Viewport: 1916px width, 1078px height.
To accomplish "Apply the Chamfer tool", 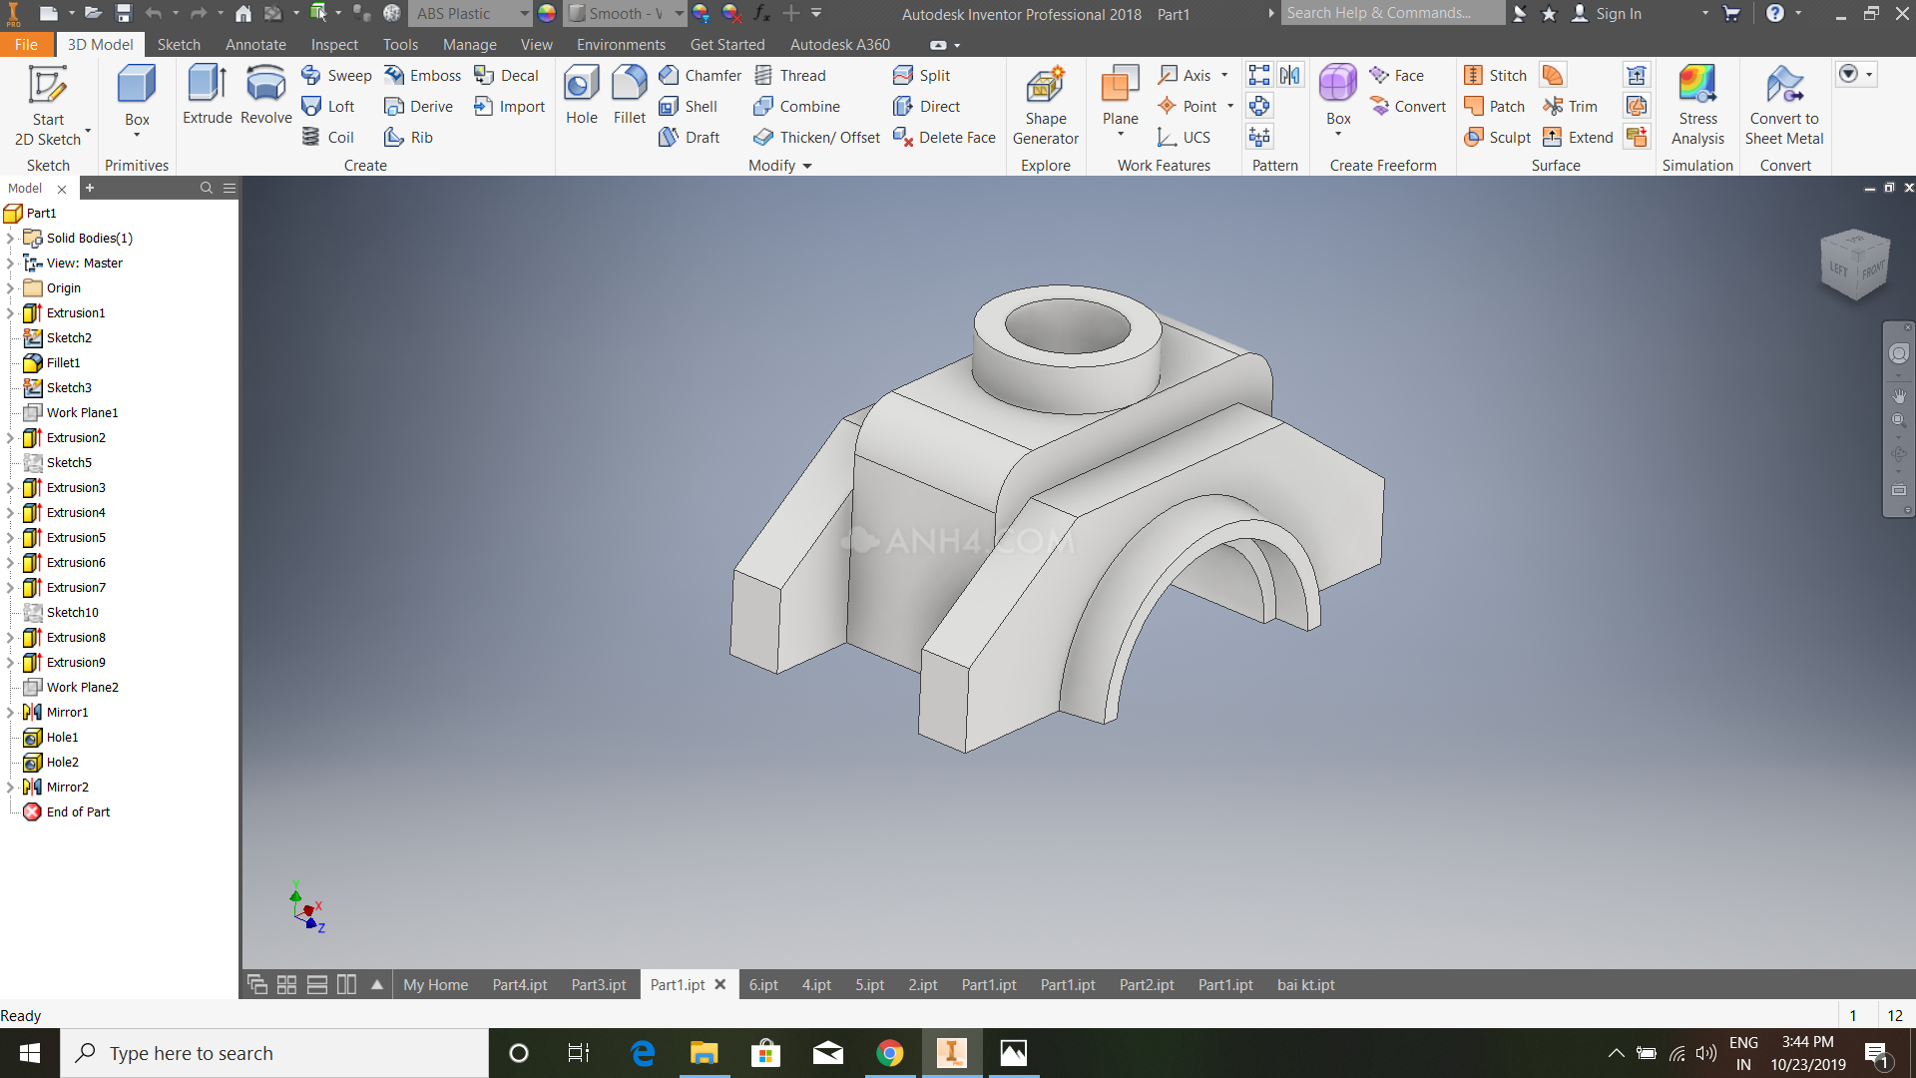I will pos(701,76).
